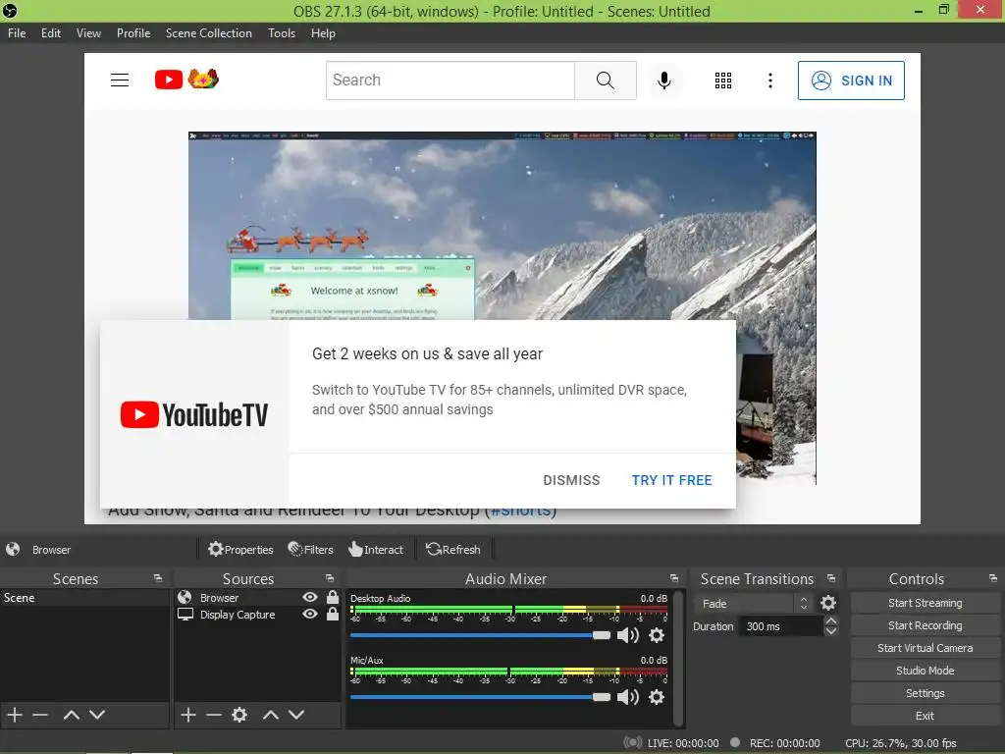Open transition properties gear icon
The height and width of the screenshot is (754, 1005).
(828, 603)
